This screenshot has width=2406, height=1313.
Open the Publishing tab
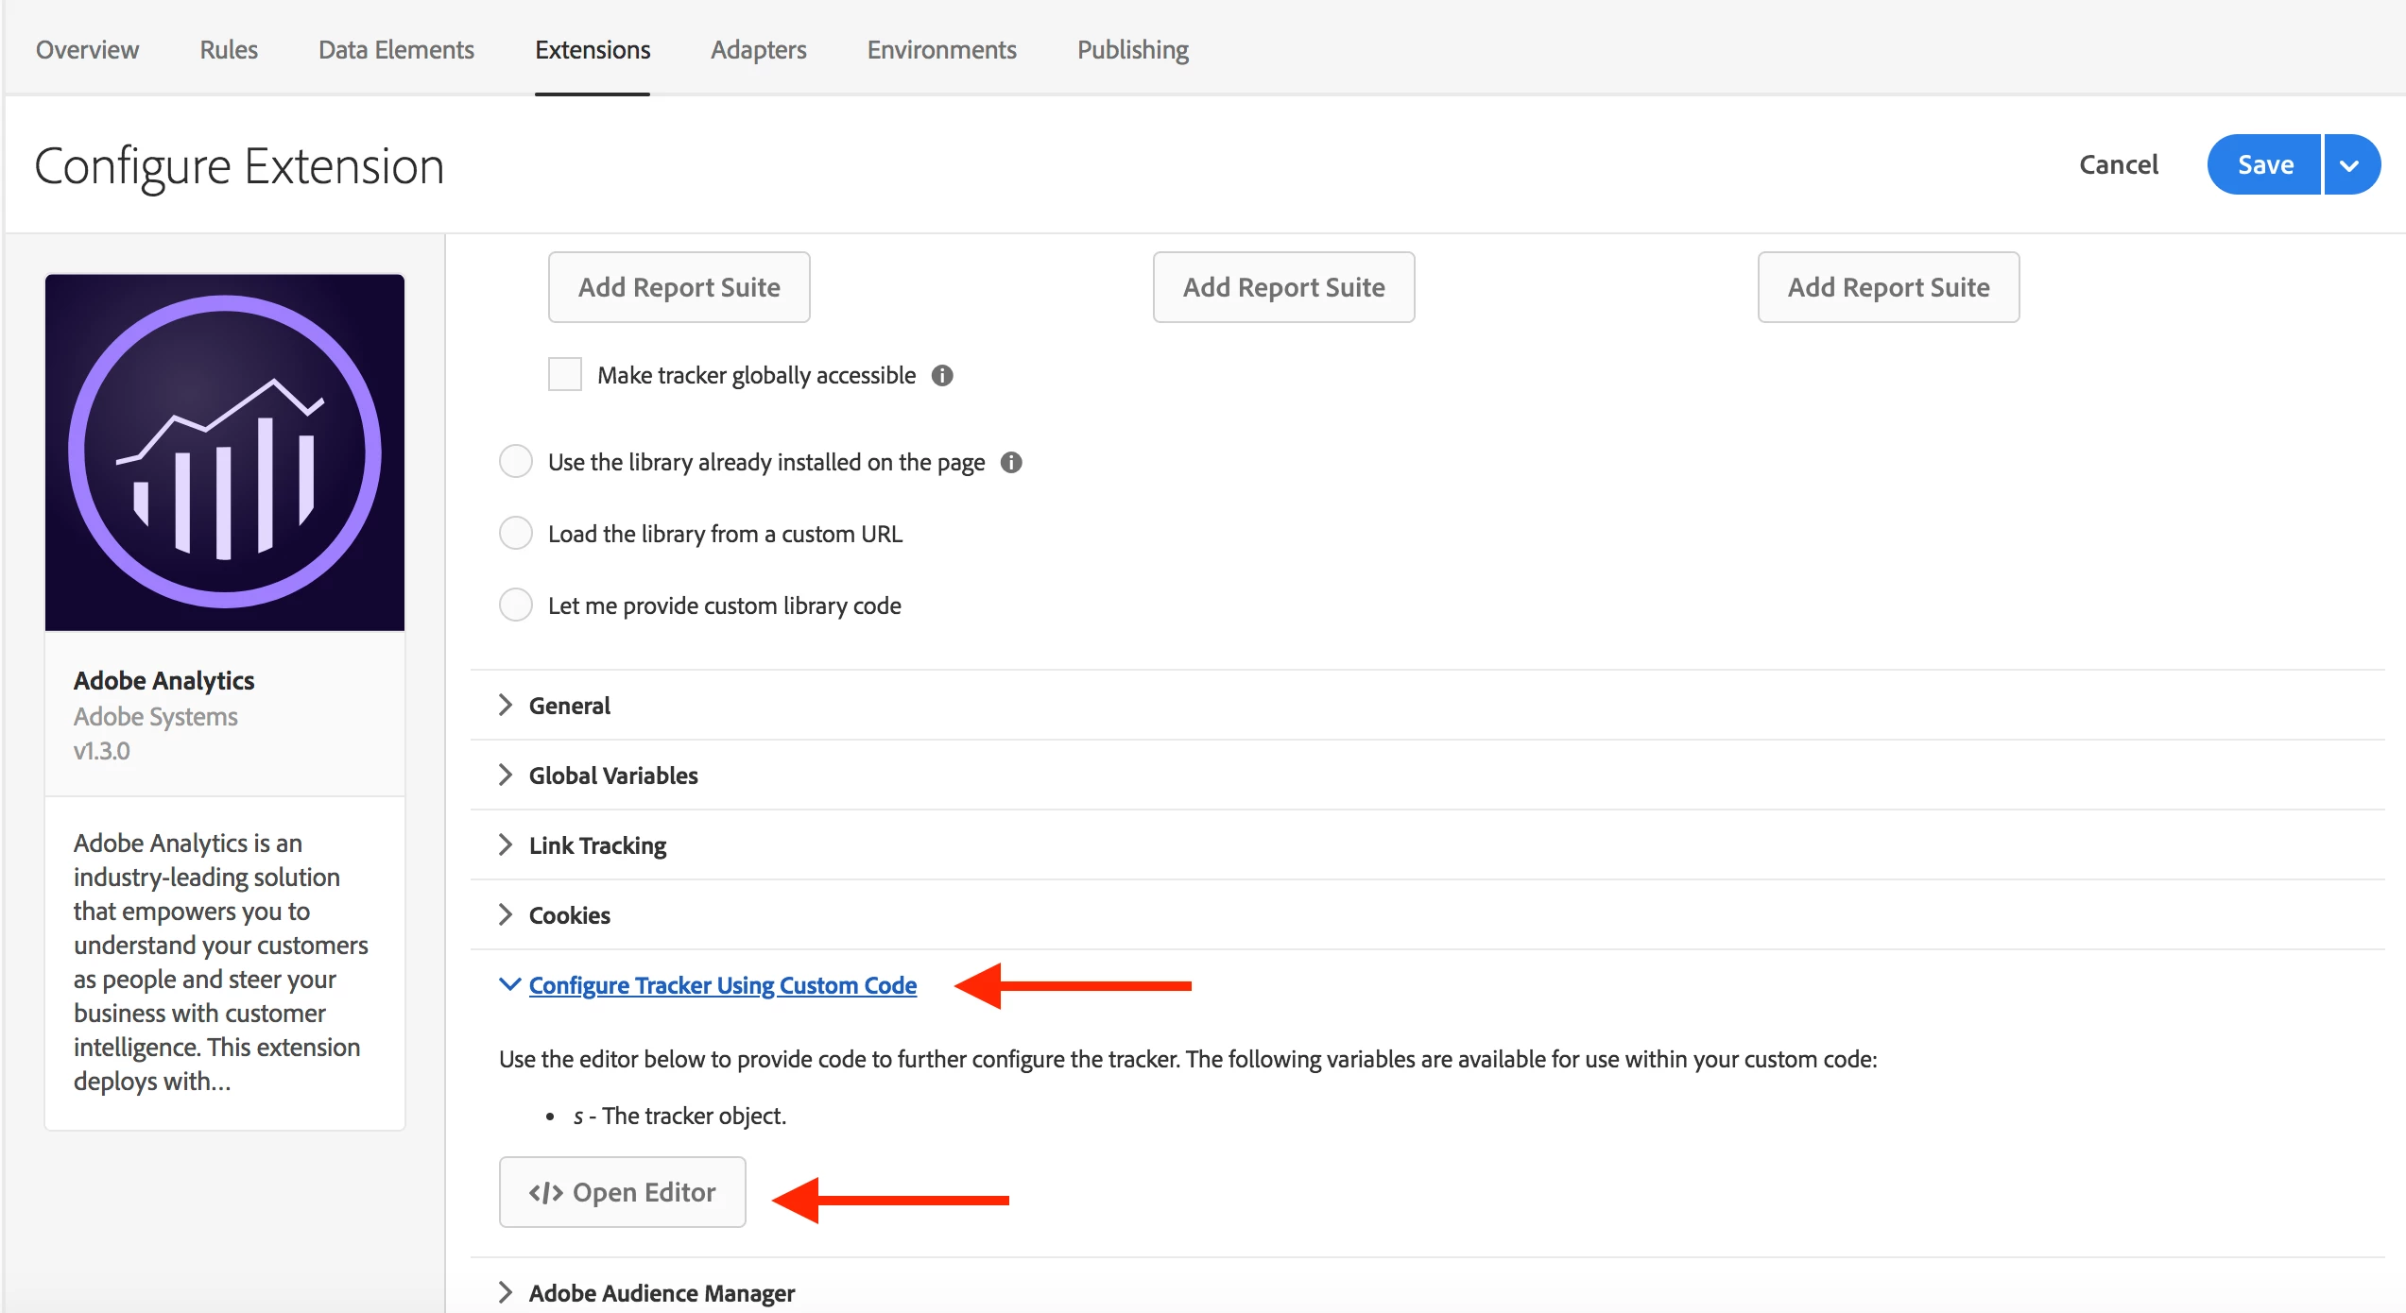[x=1132, y=50]
